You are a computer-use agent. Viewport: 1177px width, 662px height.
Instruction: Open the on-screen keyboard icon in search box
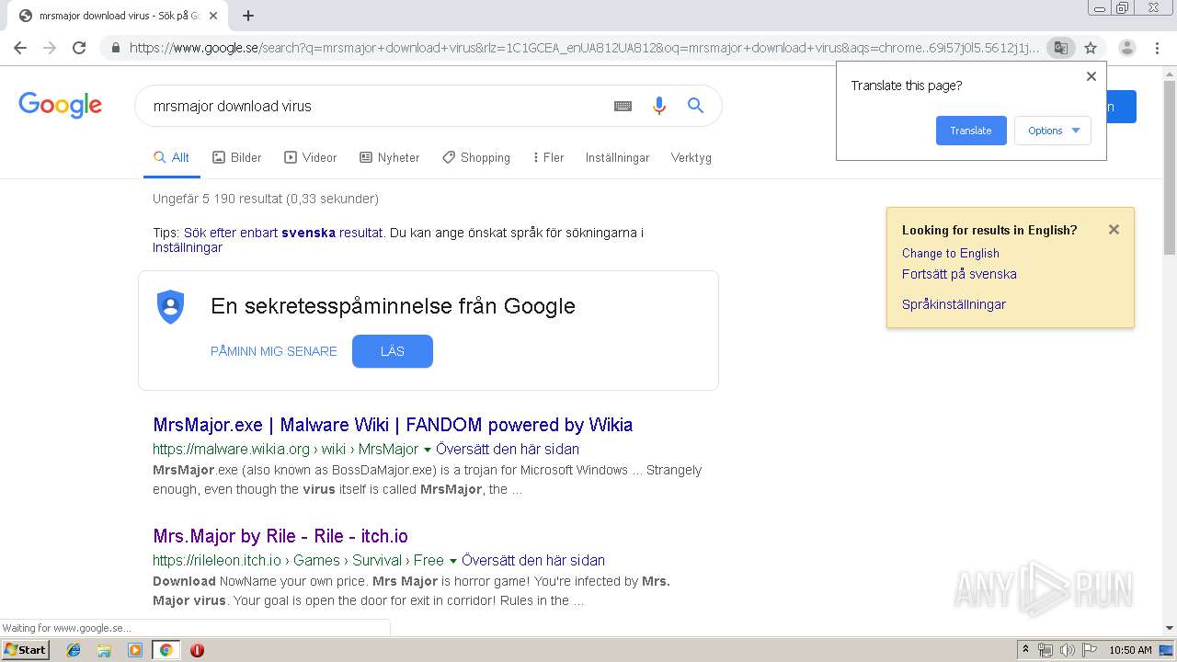click(x=623, y=106)
